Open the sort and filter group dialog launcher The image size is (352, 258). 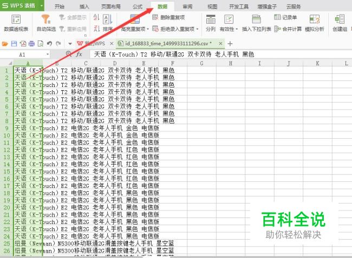point(86,36)
